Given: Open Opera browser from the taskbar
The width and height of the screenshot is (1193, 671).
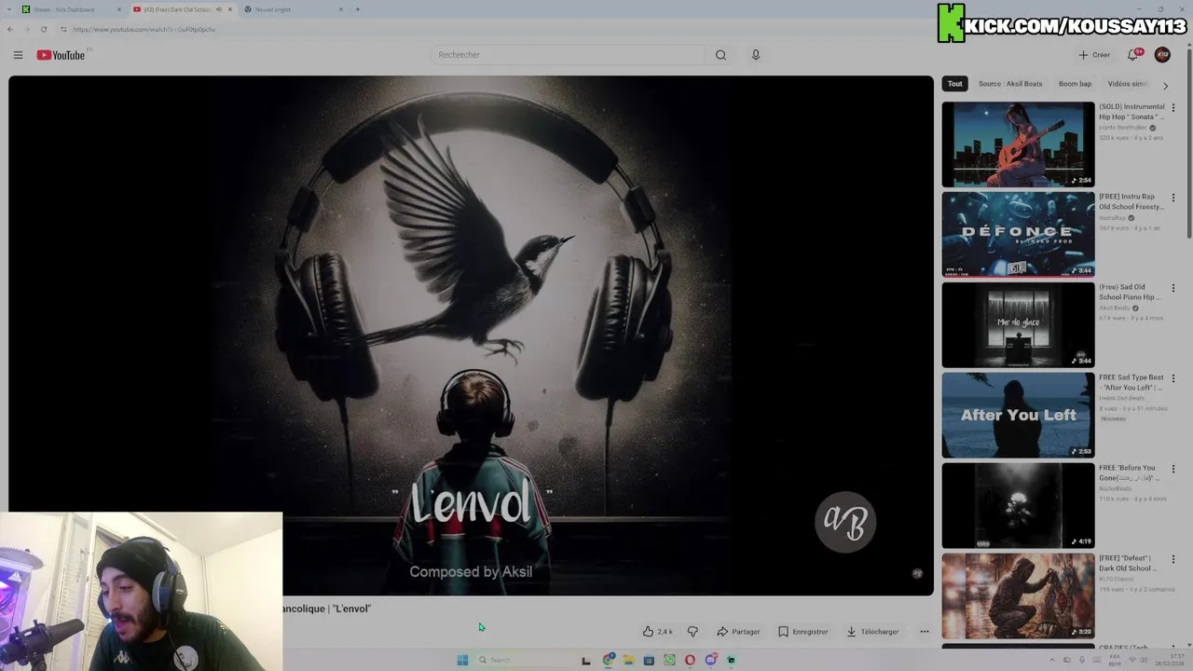Looking at the screenshot, I should [690, 660].
